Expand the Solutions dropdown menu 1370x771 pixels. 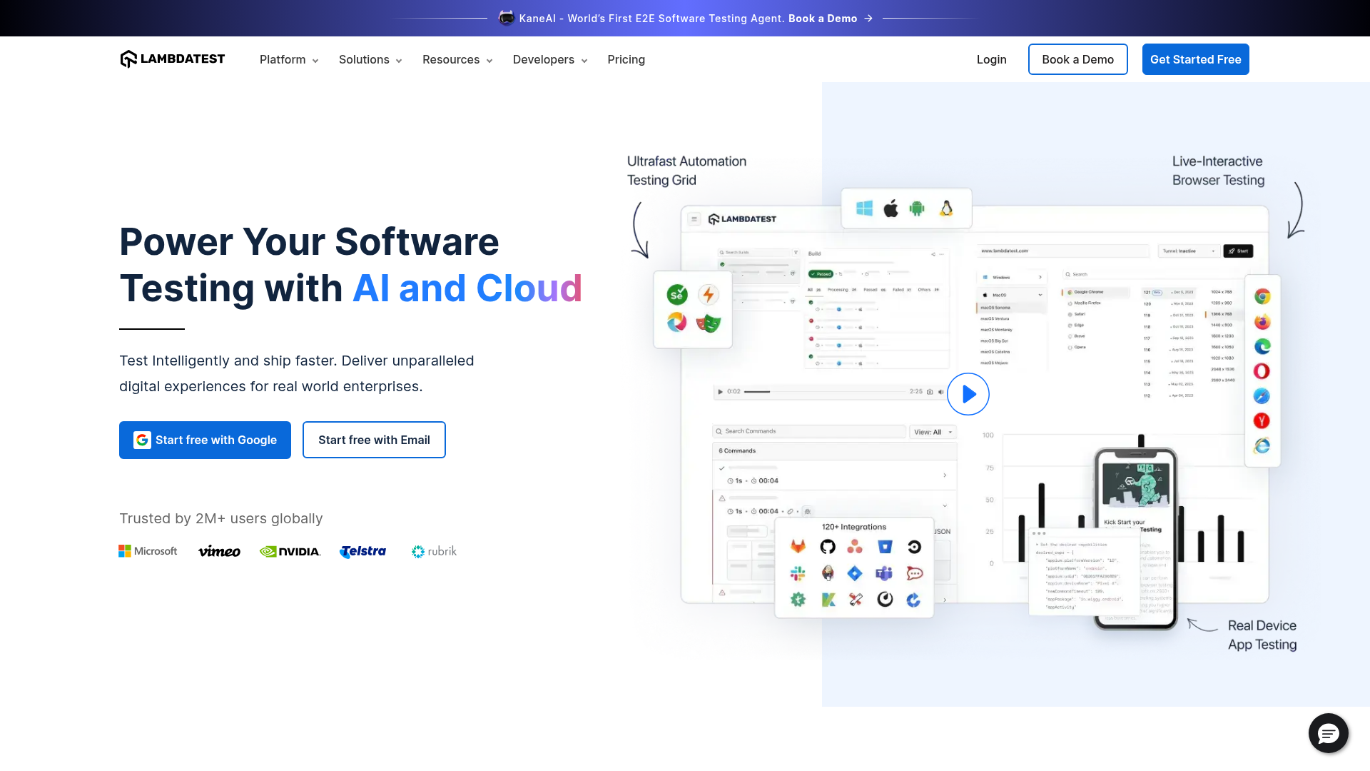coord(370,60)
